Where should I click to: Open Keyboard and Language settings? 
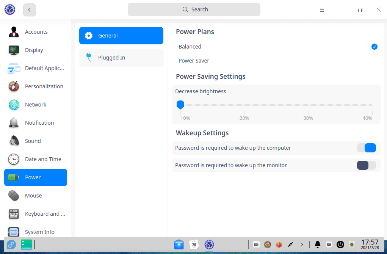(x=36, y=214)
